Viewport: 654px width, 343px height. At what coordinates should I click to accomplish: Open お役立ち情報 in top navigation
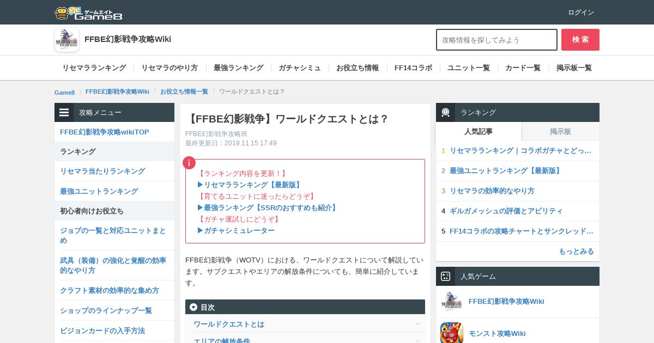pyautogui.click(x=358, y=68)
